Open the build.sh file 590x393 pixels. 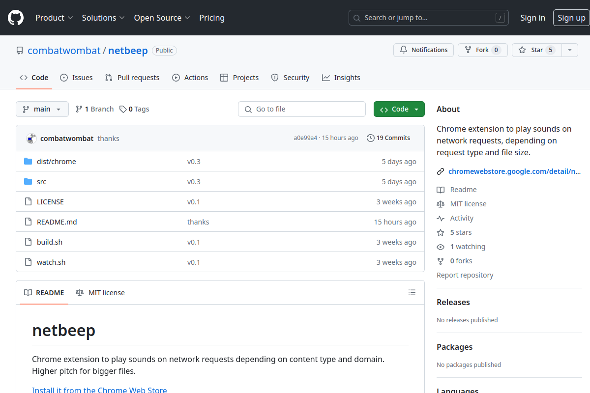(x=50, y=242)
